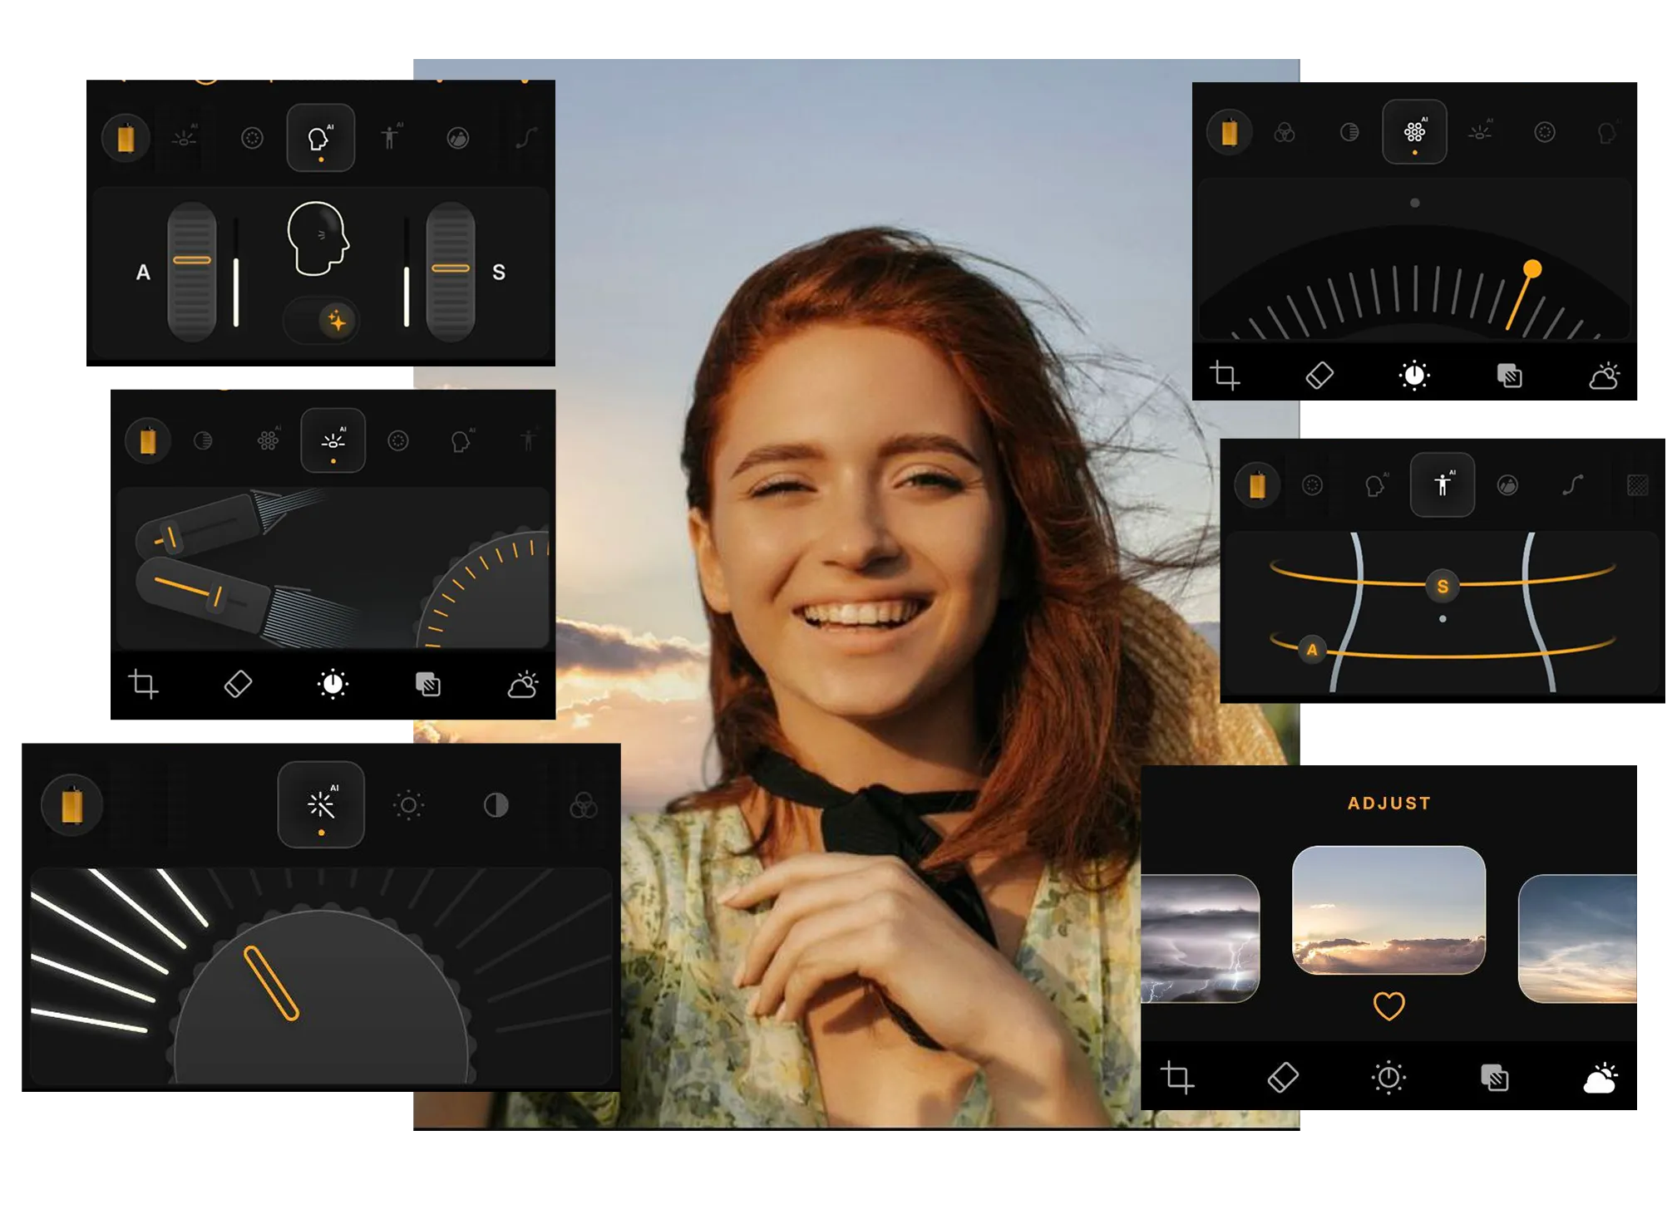The width and height of the screenshot is (1672, 1219).
Task: Open the curves tool in the body panel
Action: click(1572, 485)
